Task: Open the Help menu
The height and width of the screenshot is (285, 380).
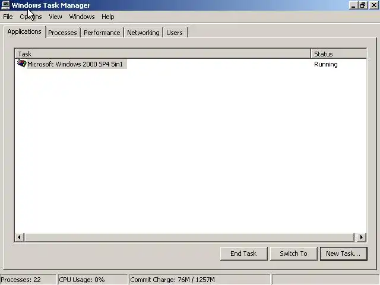Action: coord(108,17)
